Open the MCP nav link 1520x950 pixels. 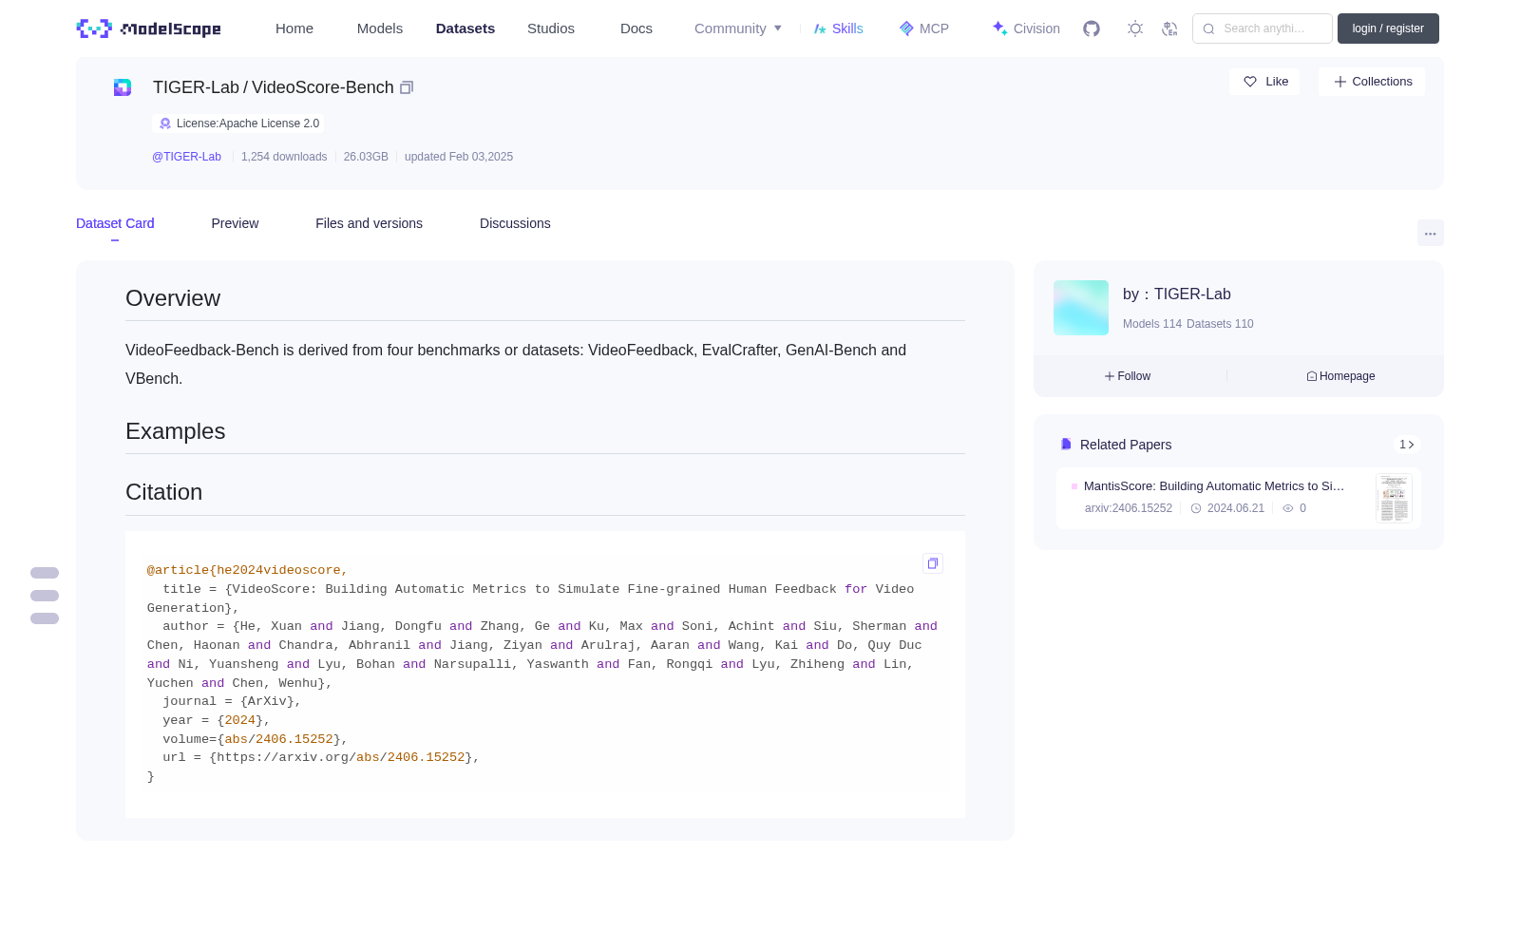(x=924, y=28)
